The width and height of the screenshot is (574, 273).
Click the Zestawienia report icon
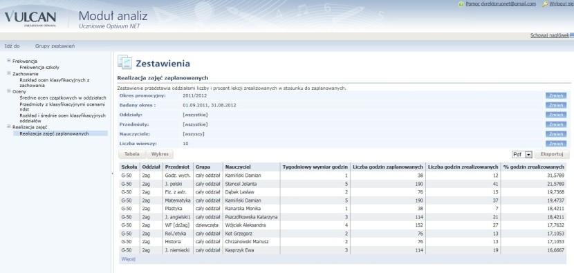[124, 62]
